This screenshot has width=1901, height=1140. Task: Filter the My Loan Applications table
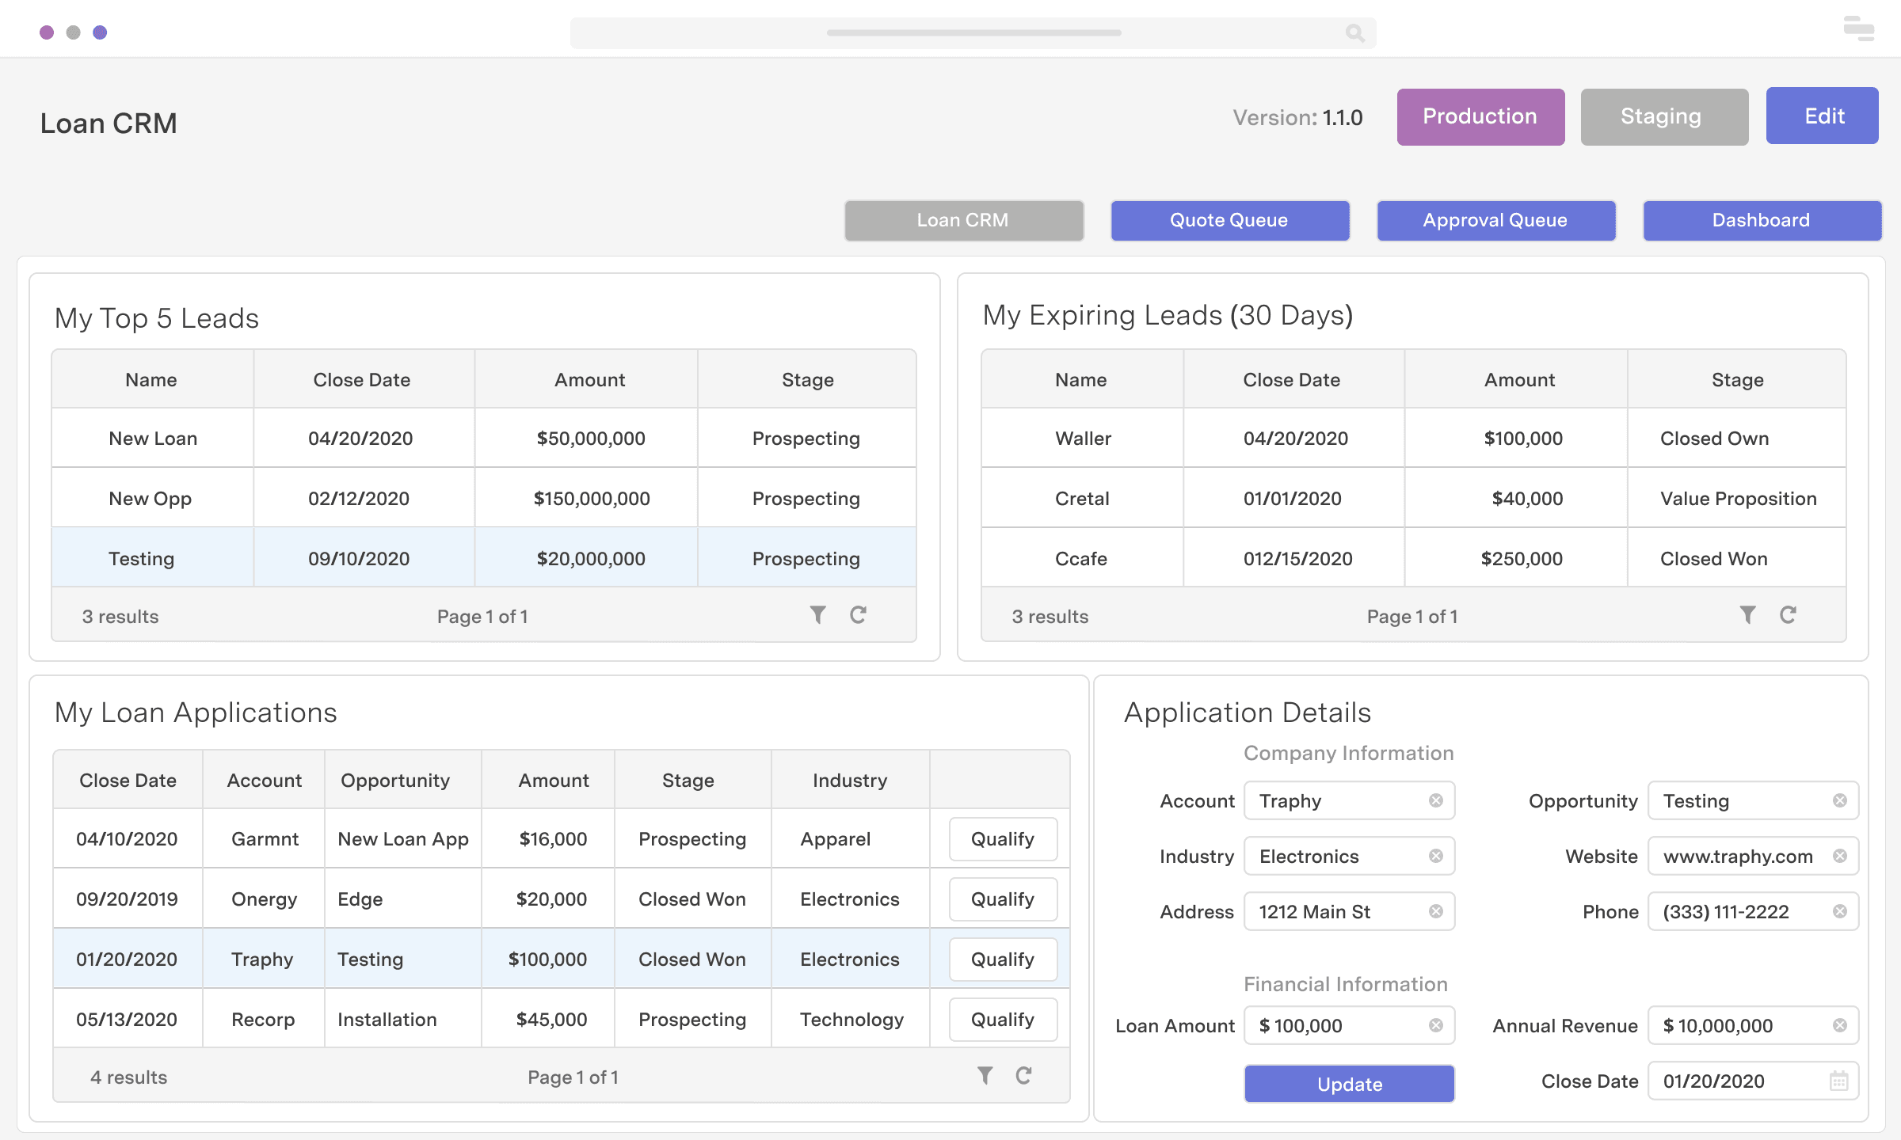pyautogui.click(x=985, y=1076)
